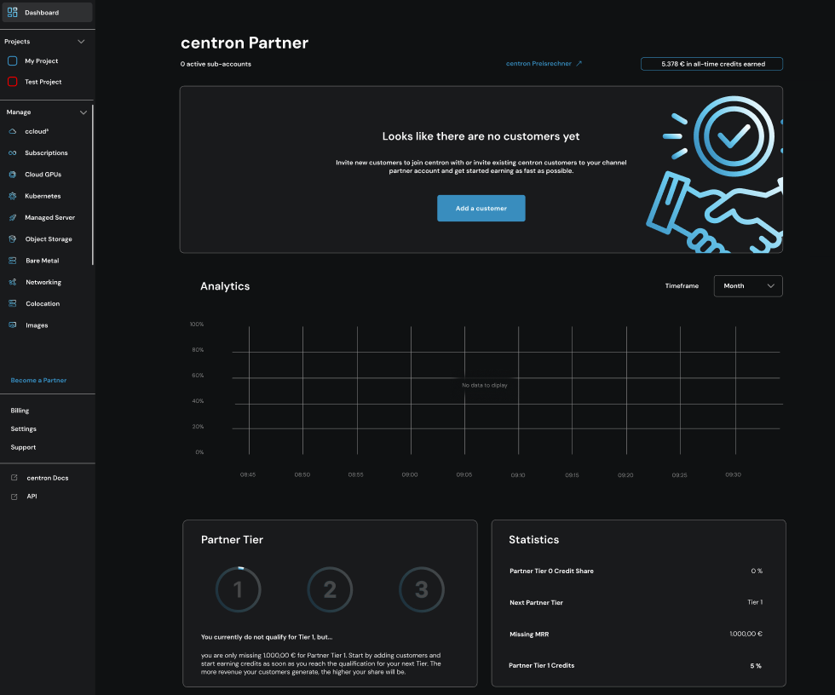
Task: Click Missing MRR value 1.000,00 €
Action: click(x=746, y=634)
